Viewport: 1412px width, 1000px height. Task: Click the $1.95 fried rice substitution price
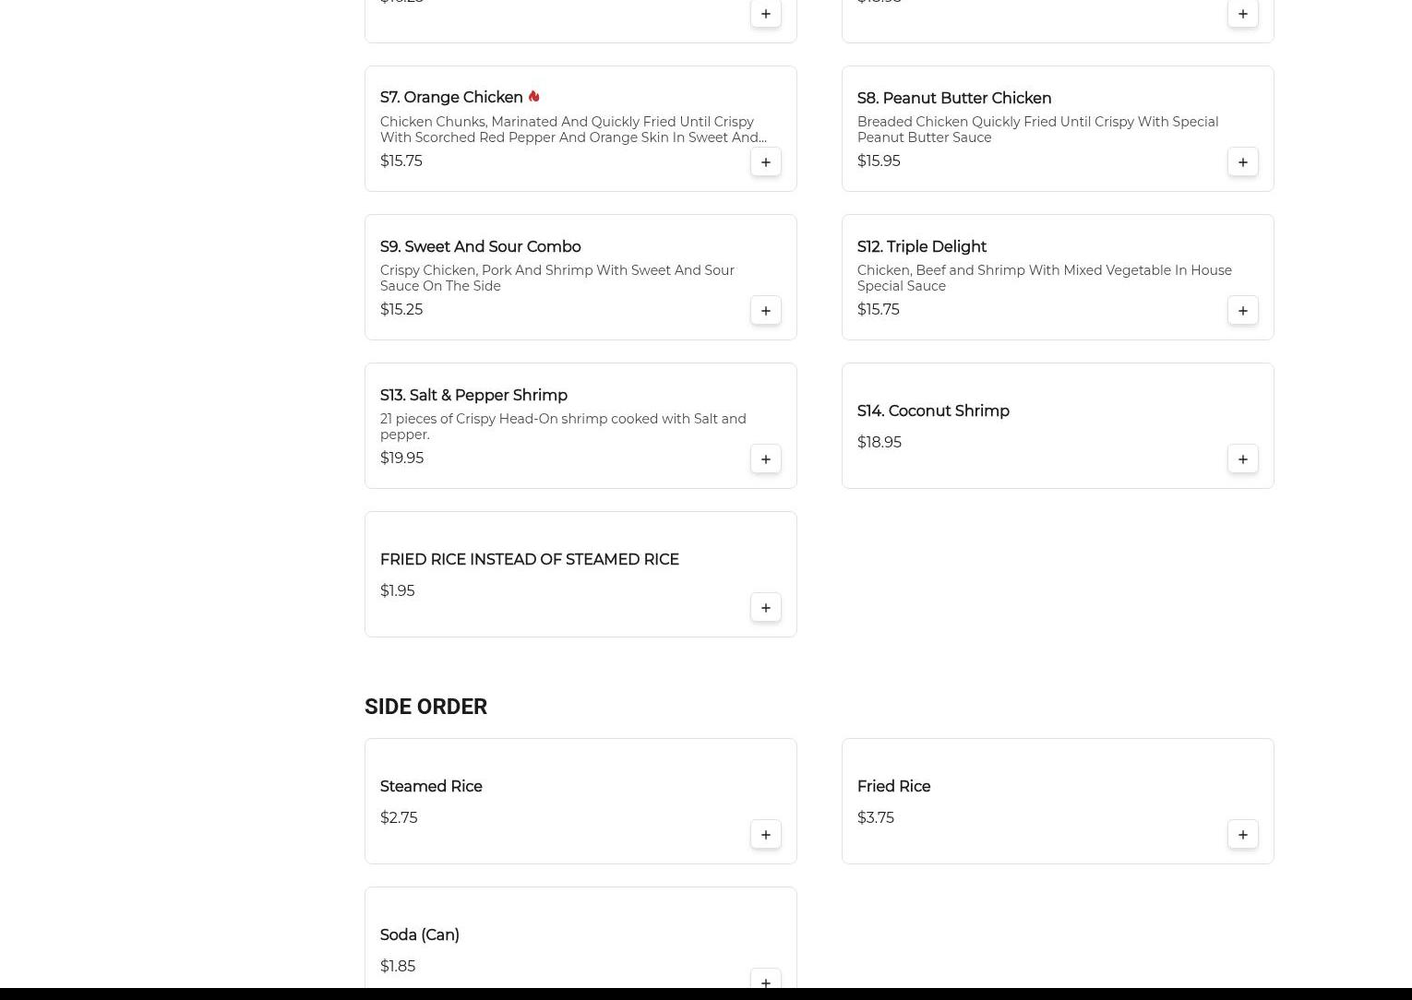click(x=398, y=591)
